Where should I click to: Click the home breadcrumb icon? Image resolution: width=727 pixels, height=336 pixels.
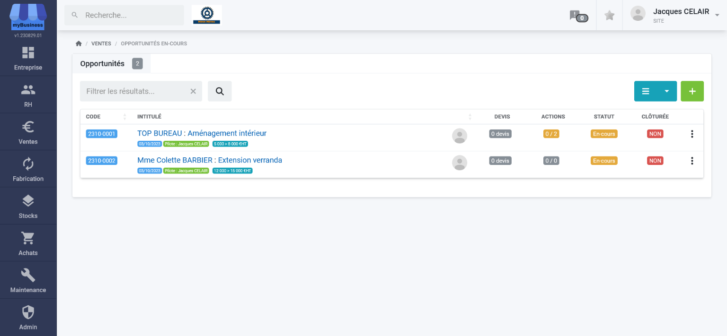79,43
